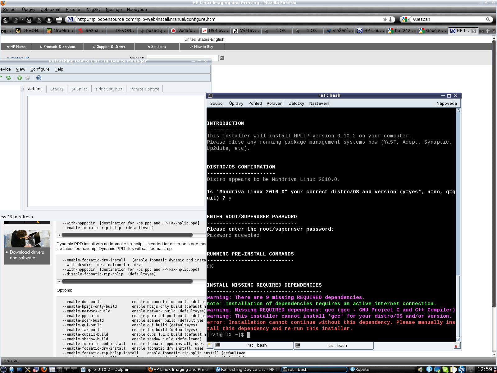
Task: Switch to Print Settings tab
Action: pos(109,89)
